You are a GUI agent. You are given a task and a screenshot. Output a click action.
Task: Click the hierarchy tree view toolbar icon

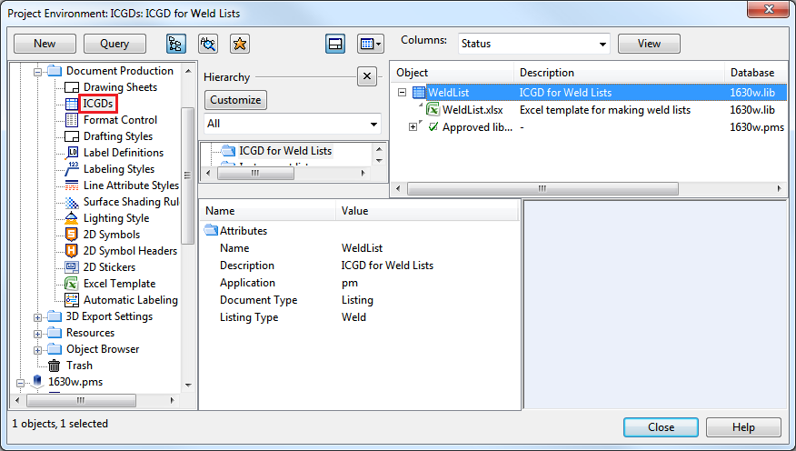176,44
